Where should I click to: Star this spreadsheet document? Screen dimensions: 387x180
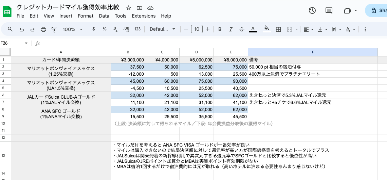(x=129, y=8)
